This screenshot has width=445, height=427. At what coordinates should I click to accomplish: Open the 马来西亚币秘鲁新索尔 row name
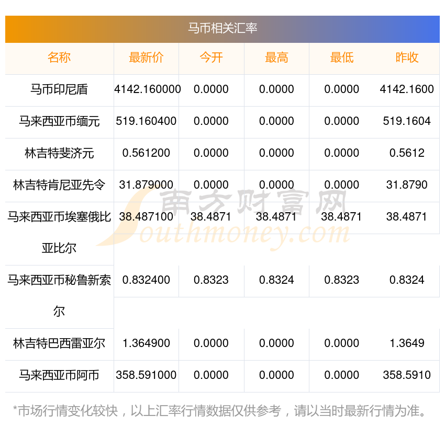[59, 296]
